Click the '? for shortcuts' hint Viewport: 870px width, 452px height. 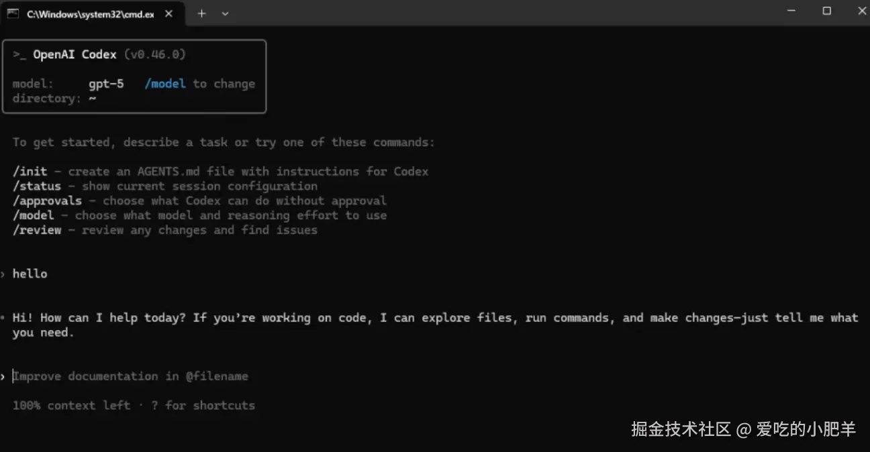point(203,405)
